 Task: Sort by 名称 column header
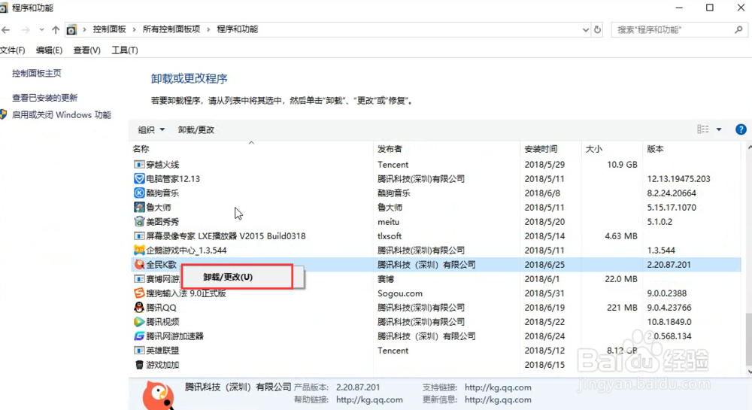click(251, 149)
